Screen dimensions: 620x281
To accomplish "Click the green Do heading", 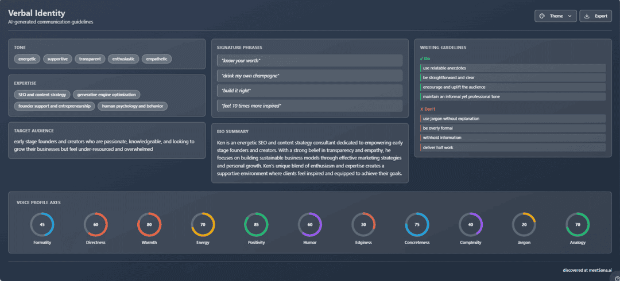I will [x=425, y=58].
